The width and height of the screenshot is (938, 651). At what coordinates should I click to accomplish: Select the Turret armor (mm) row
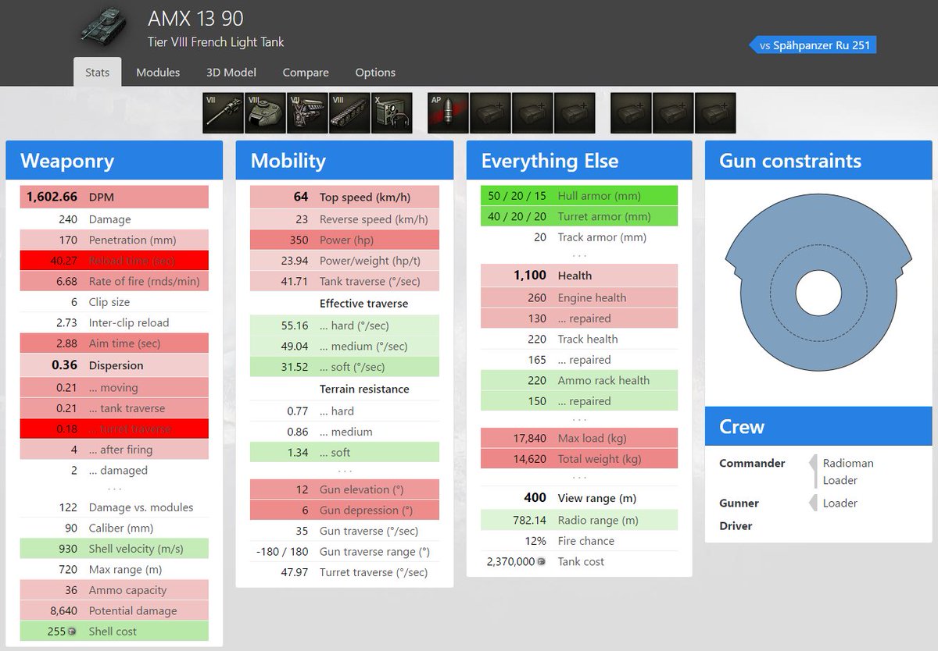click(x=579, y=216)
